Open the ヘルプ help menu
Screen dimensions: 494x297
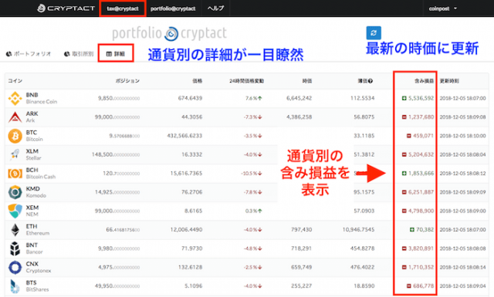click(216, 8)
